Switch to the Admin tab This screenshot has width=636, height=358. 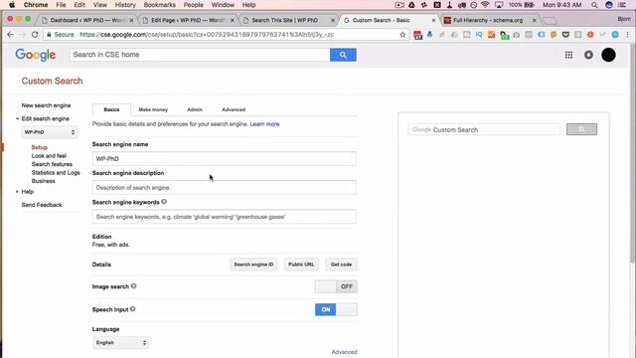195,109
